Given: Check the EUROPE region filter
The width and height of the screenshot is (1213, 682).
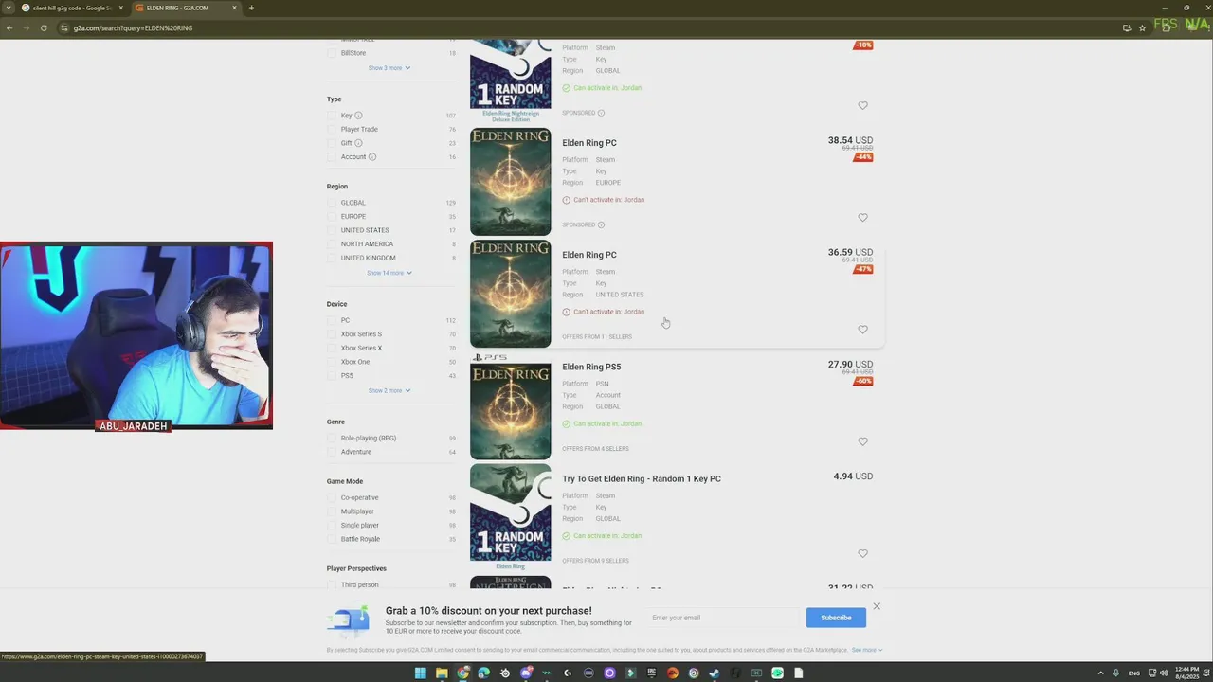Looking at the screenshot, I should click(x=332, y=216).
